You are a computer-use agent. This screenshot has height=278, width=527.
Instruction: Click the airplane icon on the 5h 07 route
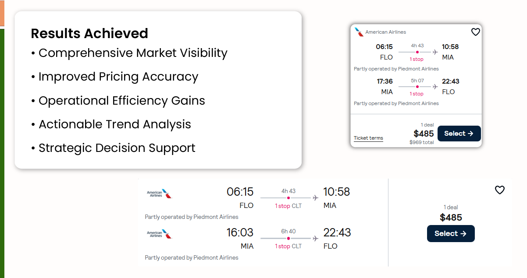tap(435, 87)
